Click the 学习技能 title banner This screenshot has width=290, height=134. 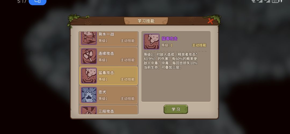pos(146,21)
